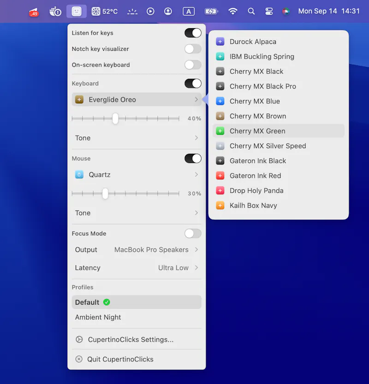The width and height of the screenshot is (369, 384).
Task: Open the Latency Ultra Low selector
Action: coord(137,268)
